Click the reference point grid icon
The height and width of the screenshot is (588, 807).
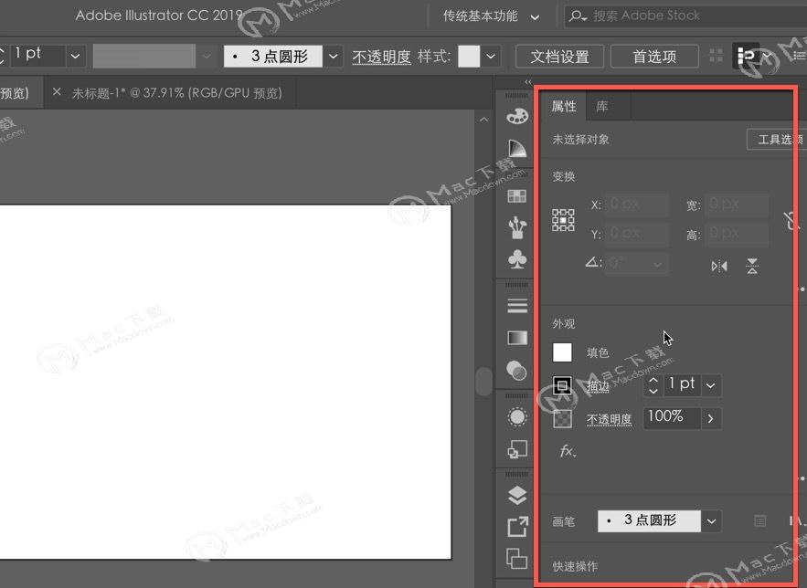pyautogui.click(x=563, y=220)
